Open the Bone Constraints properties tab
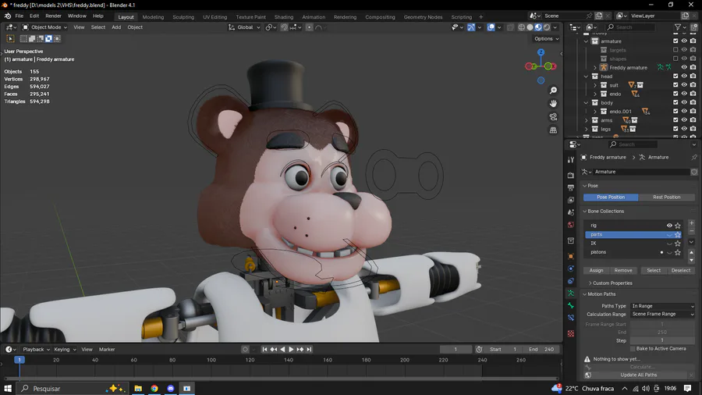 coord(571,318)
